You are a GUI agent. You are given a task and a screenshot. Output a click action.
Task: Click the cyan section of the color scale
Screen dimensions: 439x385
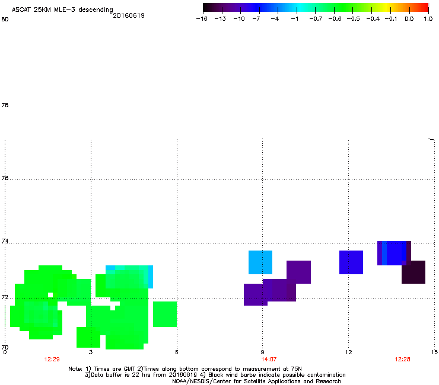coord(298,8)
